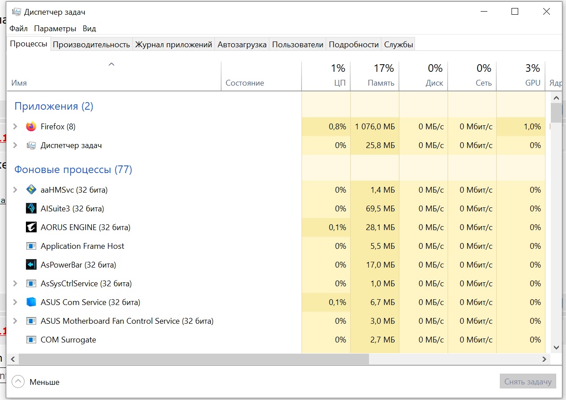The height and width of the screenshot is (400, 566).
Task: Click the vertical scrollbar down arrow
Action: [x=556, y=347]
